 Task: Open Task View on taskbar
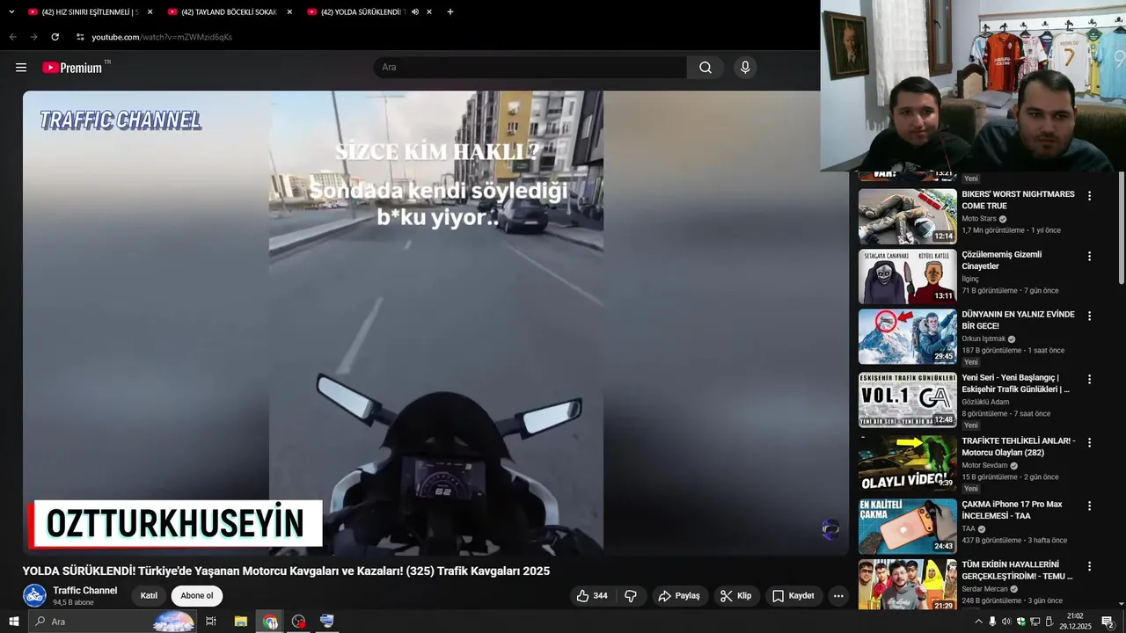tap(211, 622)
